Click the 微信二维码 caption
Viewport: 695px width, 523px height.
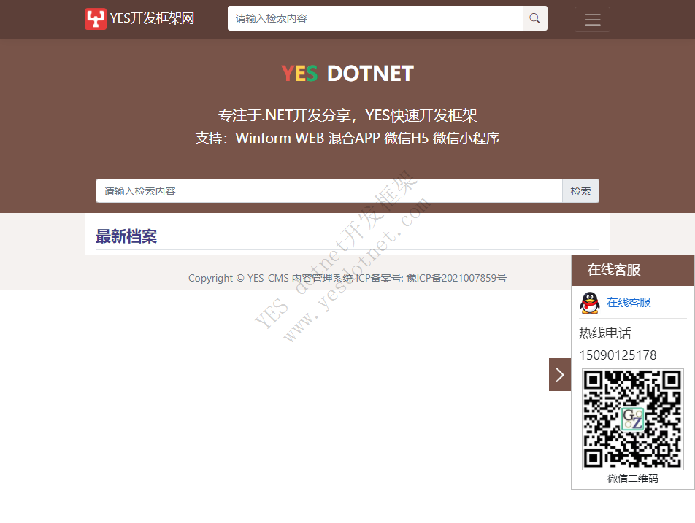(x=632, y=479)
